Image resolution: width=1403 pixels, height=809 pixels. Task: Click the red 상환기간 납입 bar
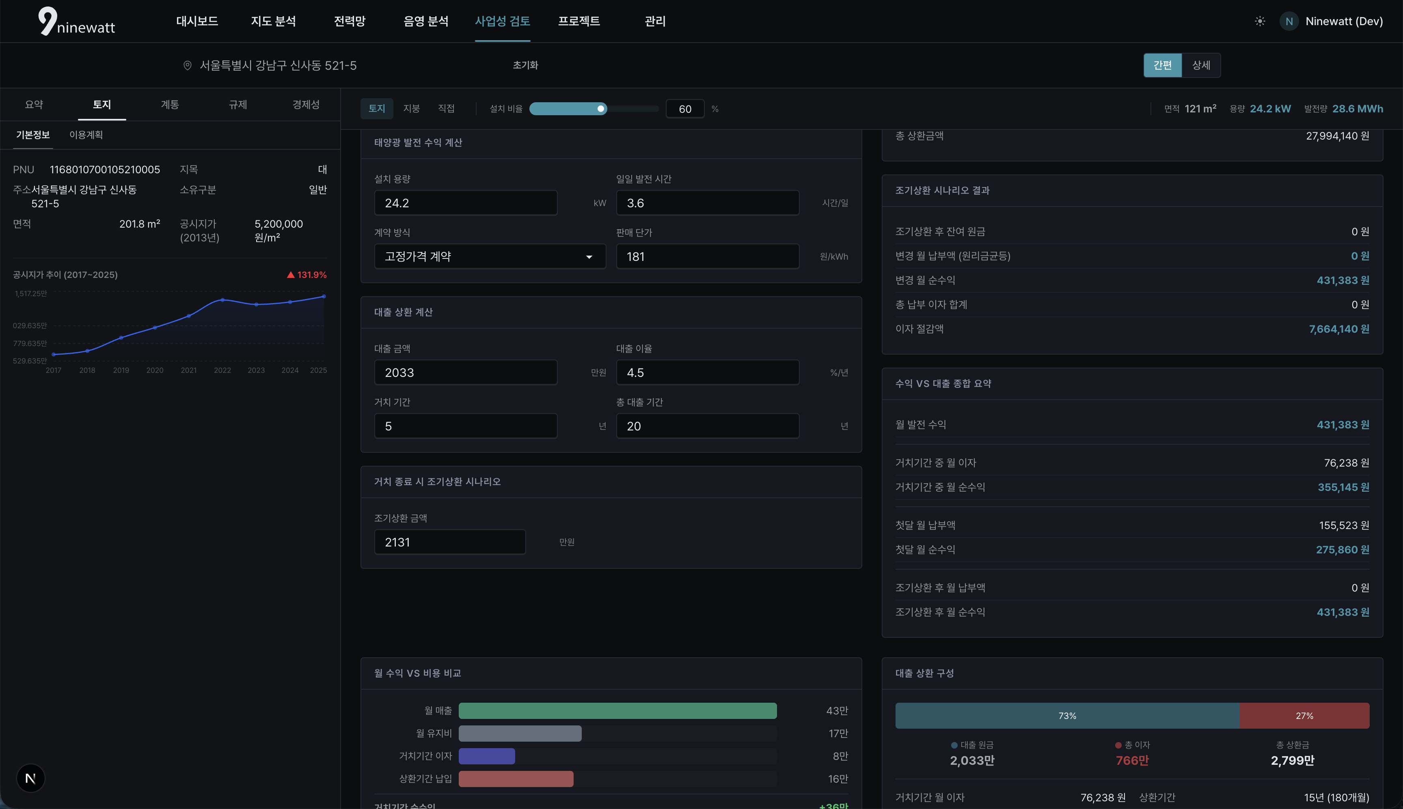tap(516, 779)
